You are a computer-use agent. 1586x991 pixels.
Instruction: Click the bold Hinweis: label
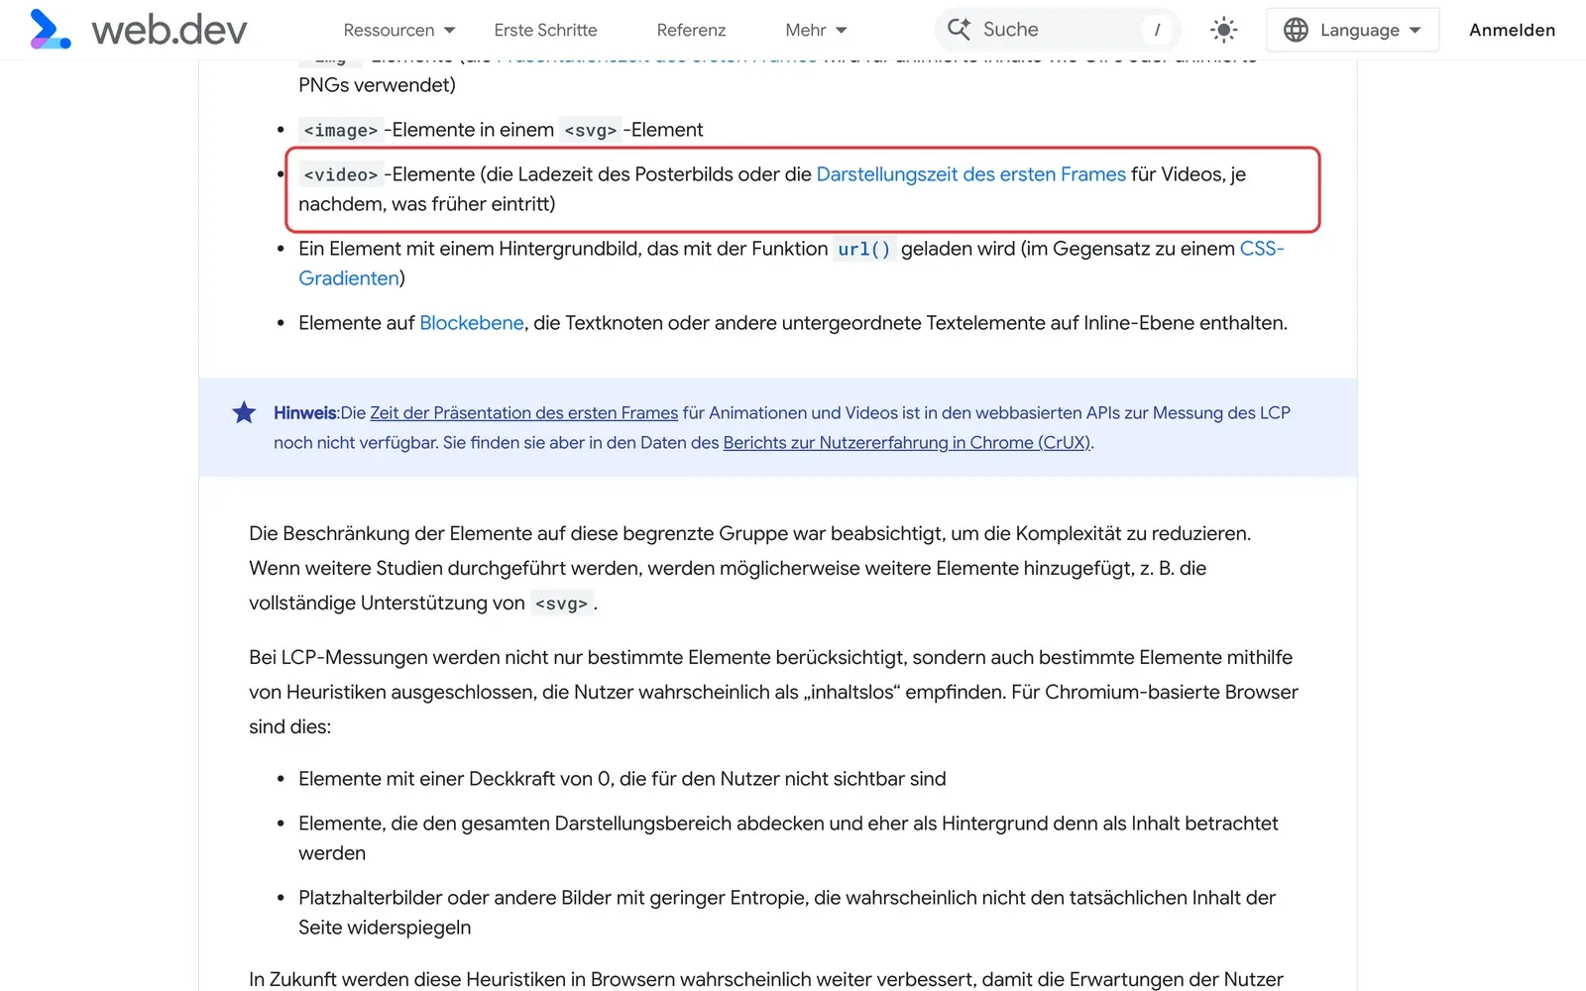pyautogui.click(x=306, y=413)
